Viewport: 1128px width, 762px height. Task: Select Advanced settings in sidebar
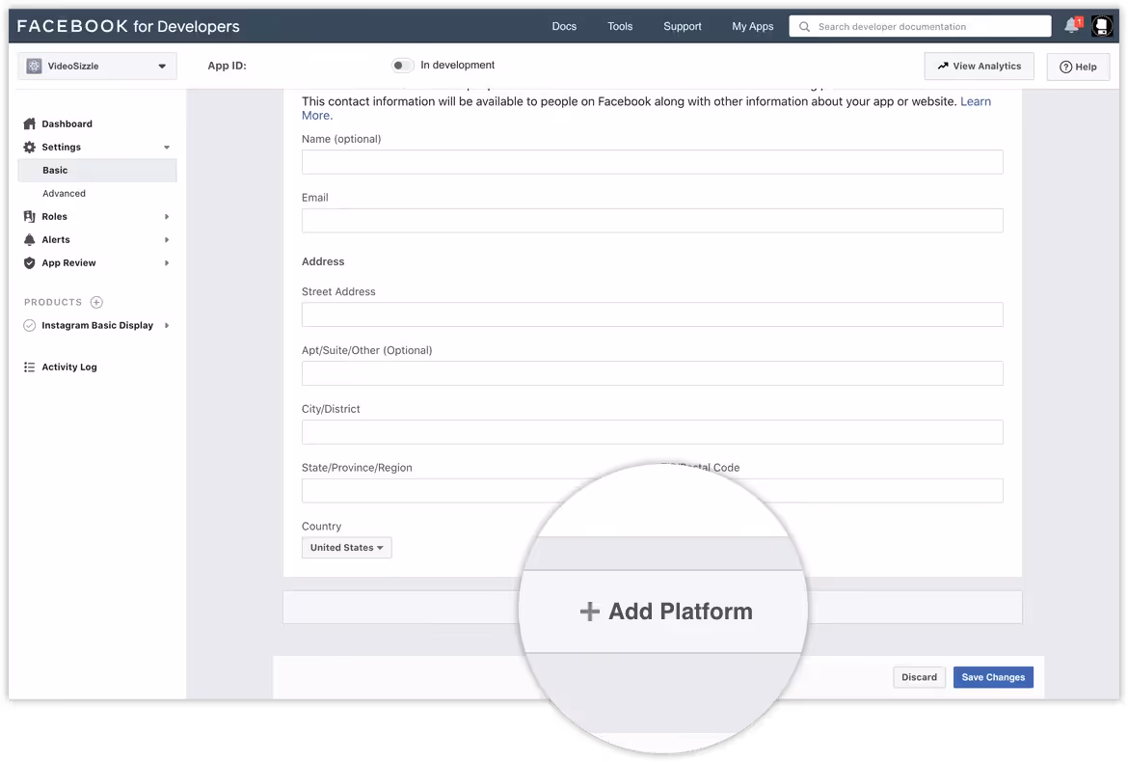pyautogui.click(x=64, y=194)
